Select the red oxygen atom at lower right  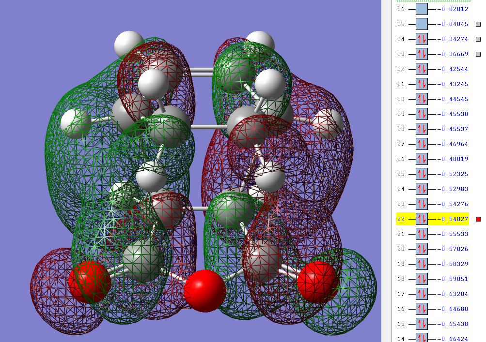click(318, 282)
